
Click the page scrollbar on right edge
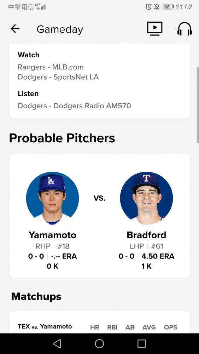[x=198, y=105]
